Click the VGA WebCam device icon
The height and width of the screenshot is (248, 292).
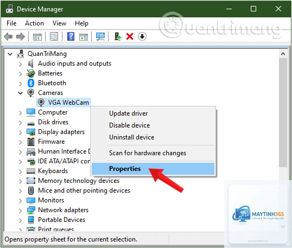tap(41, 103)
